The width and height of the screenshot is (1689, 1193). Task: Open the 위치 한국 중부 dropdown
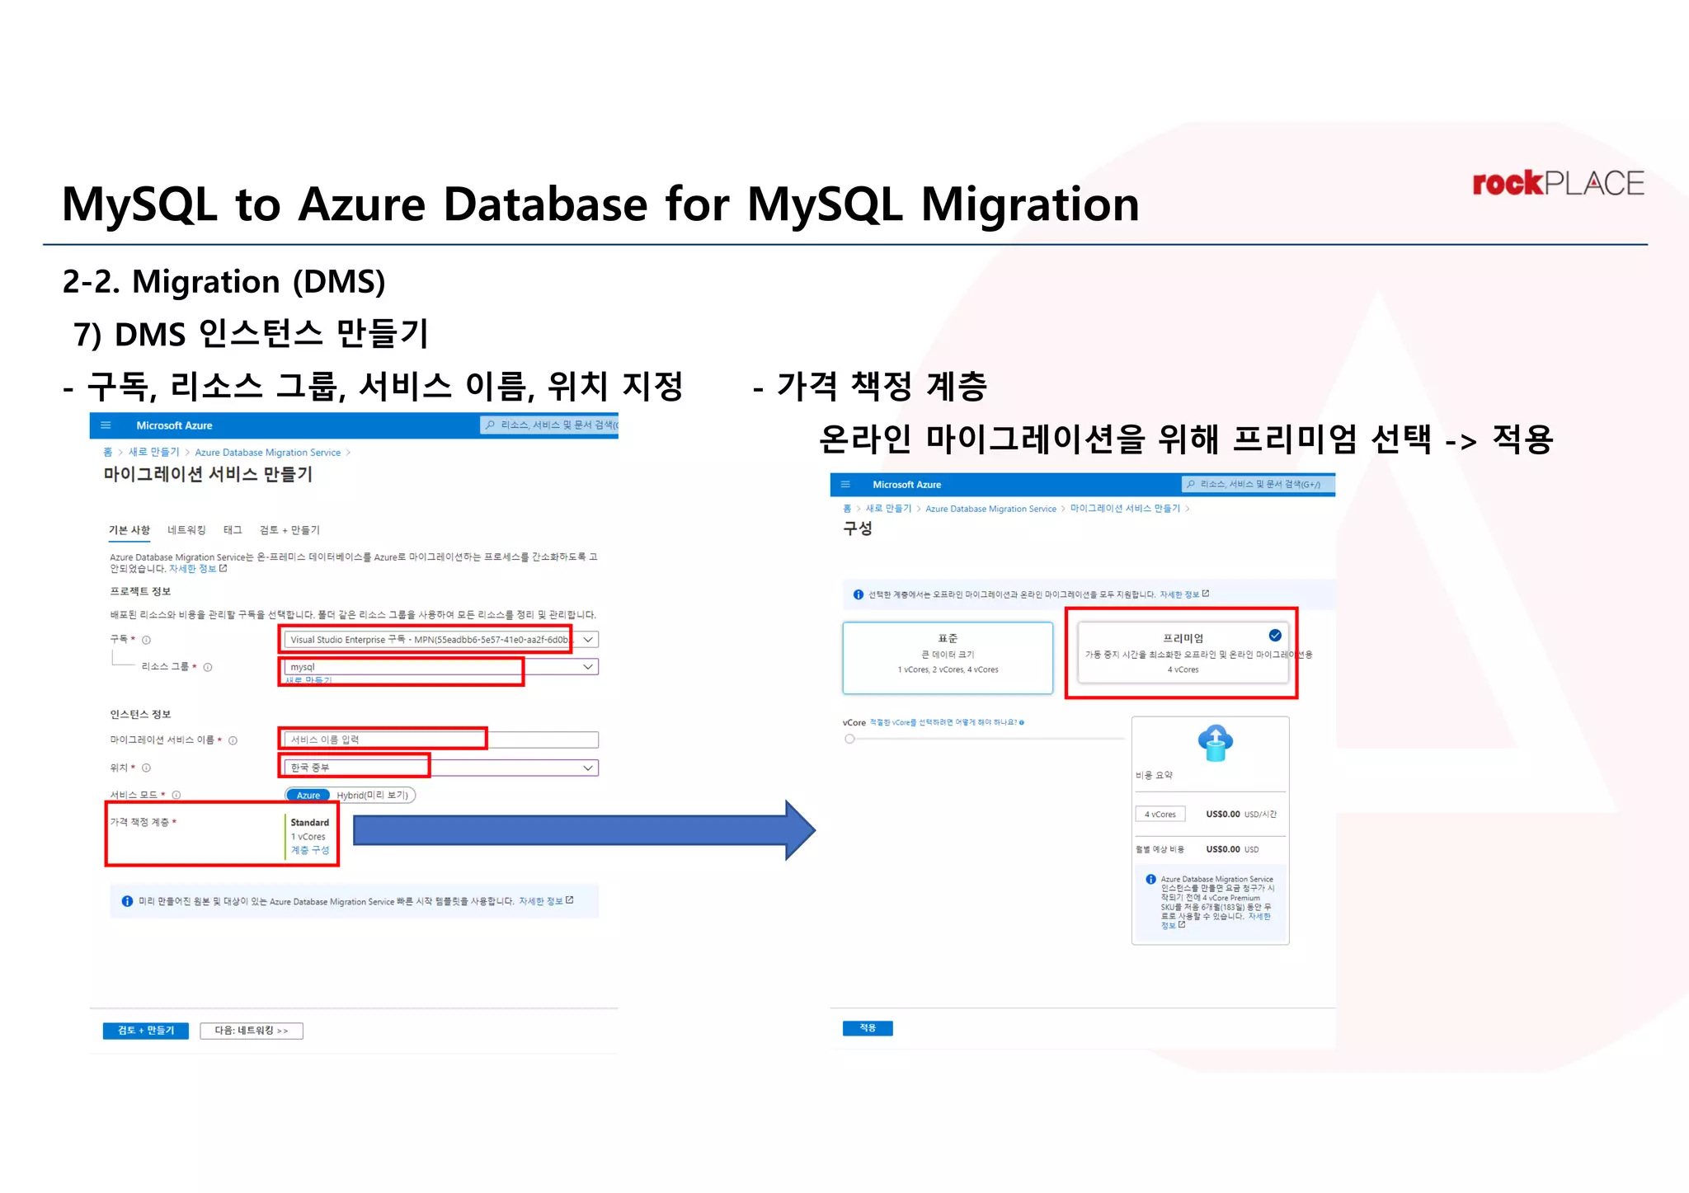tap(440, 768)
